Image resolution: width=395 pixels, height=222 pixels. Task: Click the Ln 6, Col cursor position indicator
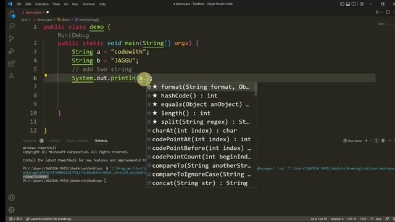[x=318, y=219]
